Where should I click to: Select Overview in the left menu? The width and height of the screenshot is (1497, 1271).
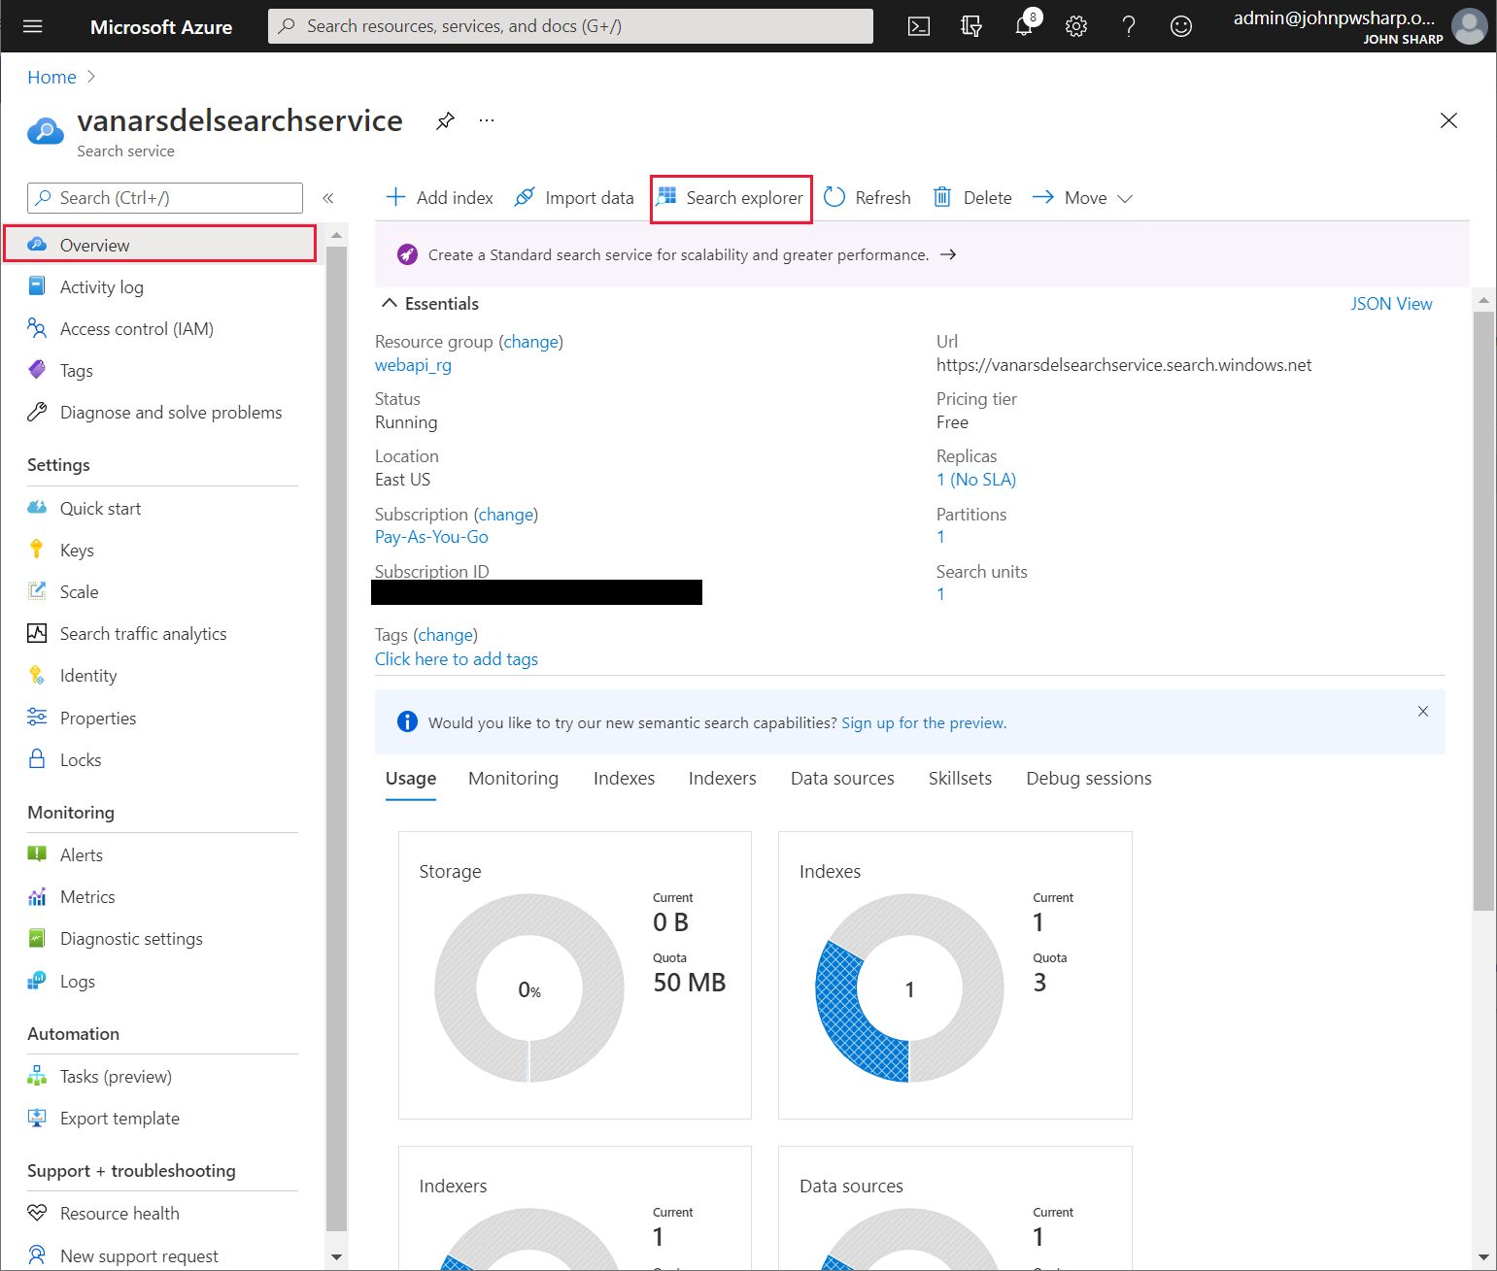pyautogui.click(x=160, y=245)
